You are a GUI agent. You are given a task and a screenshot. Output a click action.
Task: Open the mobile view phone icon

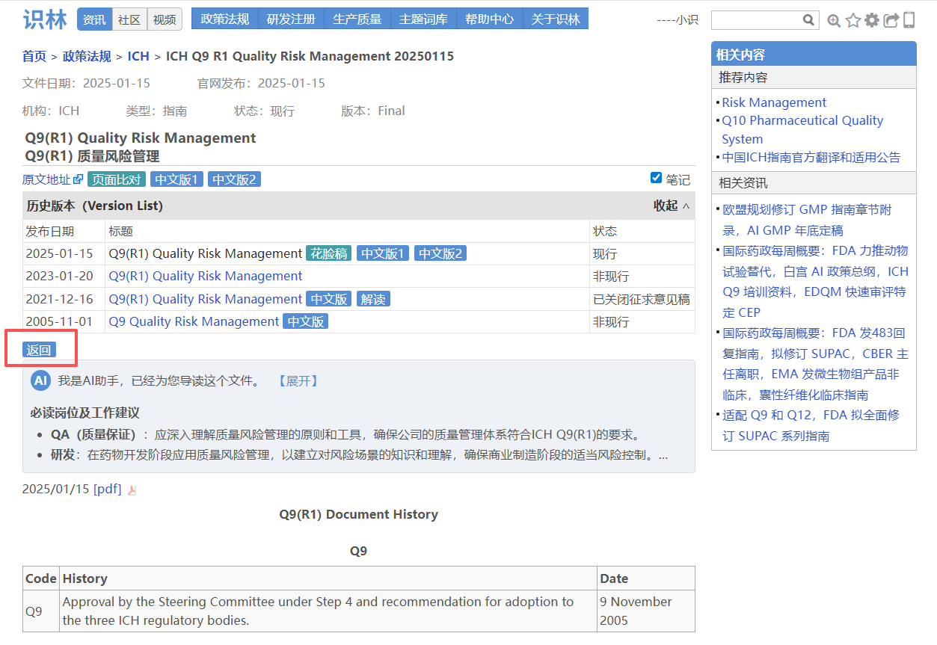coord(909,20)
